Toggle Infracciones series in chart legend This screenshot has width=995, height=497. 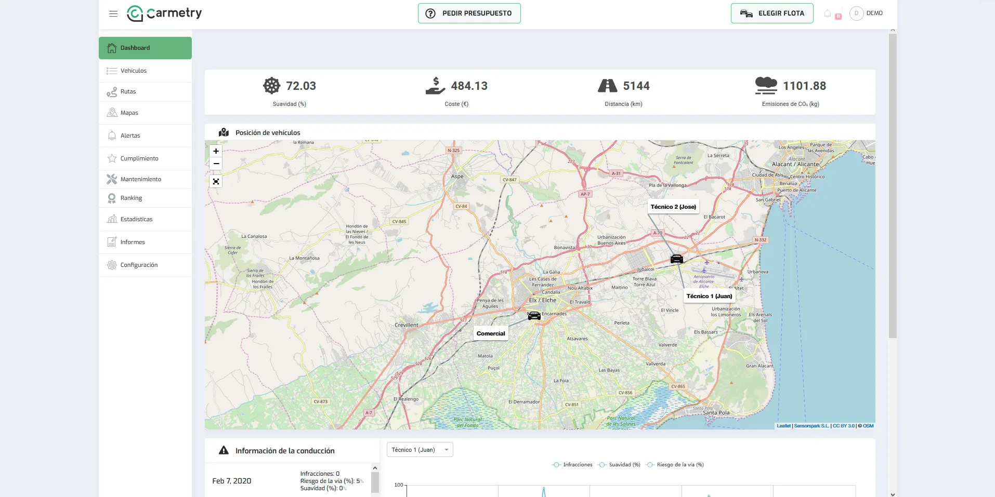[x=572, y=465]
